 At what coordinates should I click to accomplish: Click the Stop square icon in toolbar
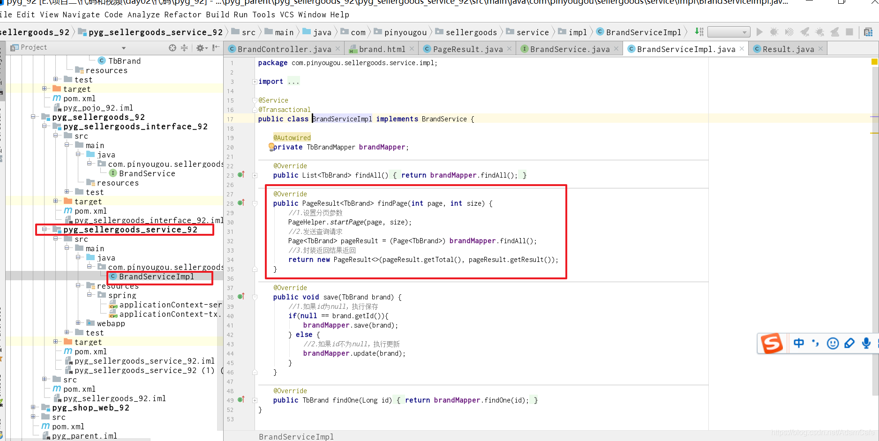point(849,32)
